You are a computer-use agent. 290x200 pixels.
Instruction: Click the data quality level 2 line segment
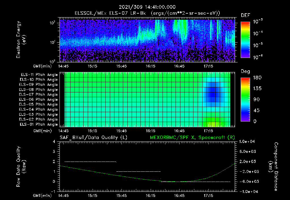point(90,162)
